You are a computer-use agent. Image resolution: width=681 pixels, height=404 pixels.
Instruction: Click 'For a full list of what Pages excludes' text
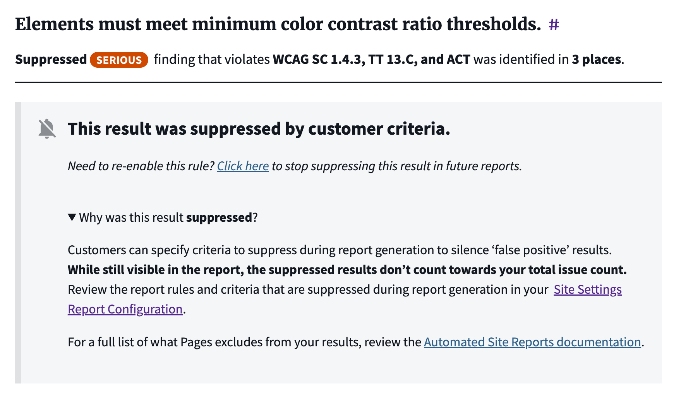(x=244, y=342)
